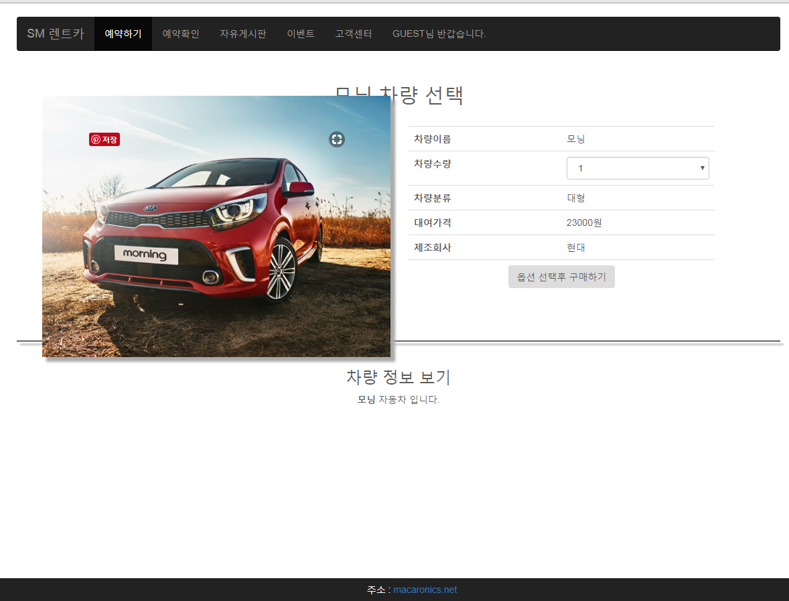This screenshot has height=601, width=789.
Task: Click the GUEST님 반갑습니다 greeting text
Action: click(x=439, y=34)
